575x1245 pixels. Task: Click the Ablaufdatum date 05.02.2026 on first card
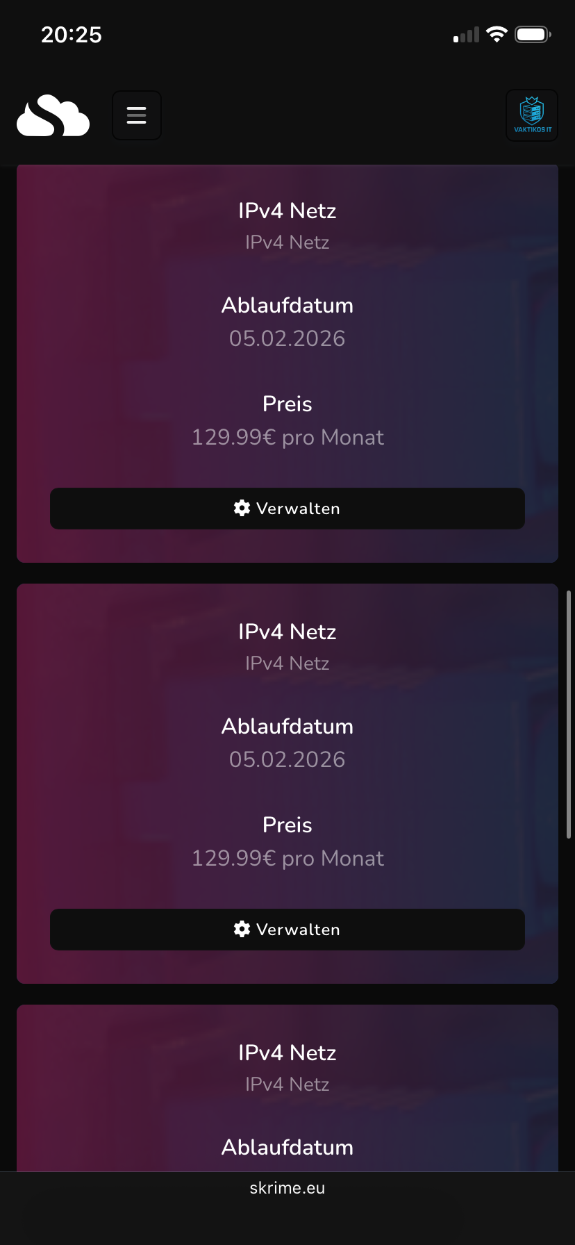pyautogui.click(x=287, y=338)
